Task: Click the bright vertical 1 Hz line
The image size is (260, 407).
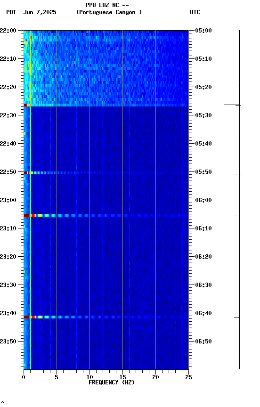Action: click(30, 200)
